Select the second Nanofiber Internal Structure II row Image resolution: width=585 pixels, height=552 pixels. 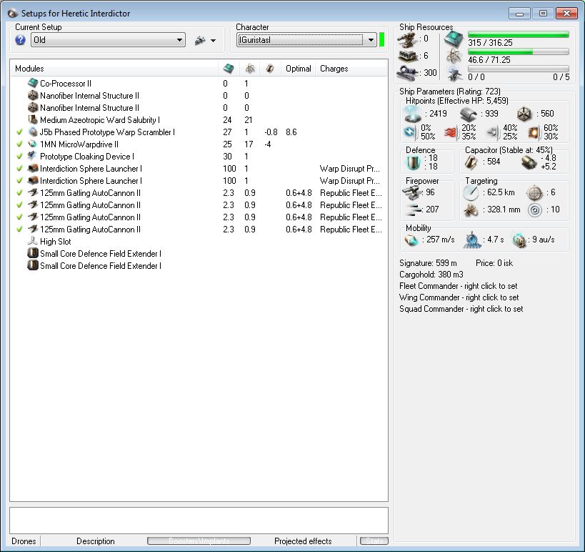pos(199,107)
